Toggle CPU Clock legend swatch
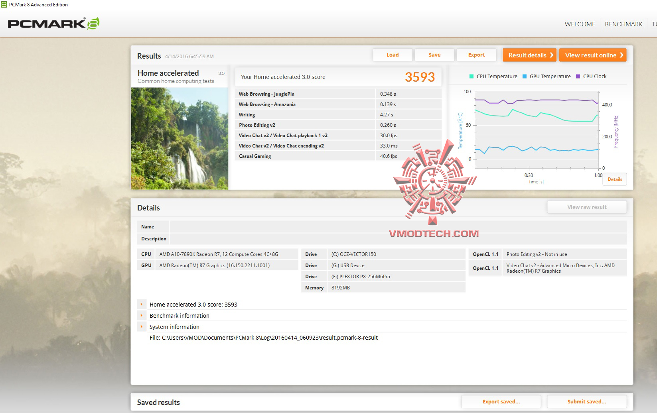The height and width of the screenshot is (413, 657). point(578,77)
